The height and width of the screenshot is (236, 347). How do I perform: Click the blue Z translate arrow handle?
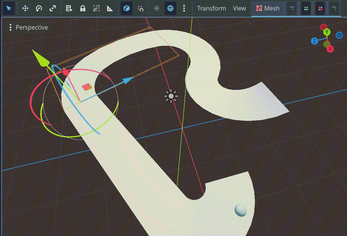click(x=128, y=80)
